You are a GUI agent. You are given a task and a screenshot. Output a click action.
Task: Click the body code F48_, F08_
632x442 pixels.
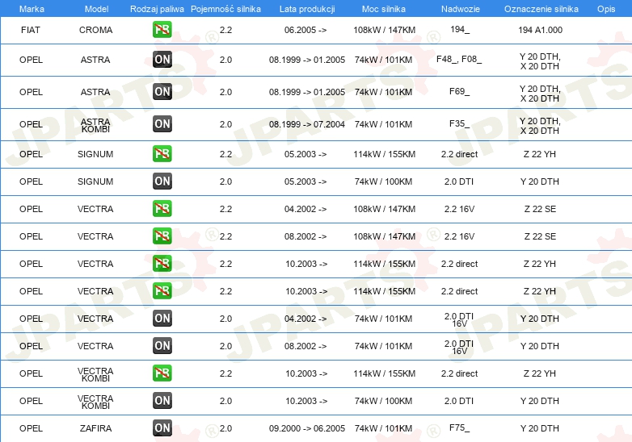[459, 59]
